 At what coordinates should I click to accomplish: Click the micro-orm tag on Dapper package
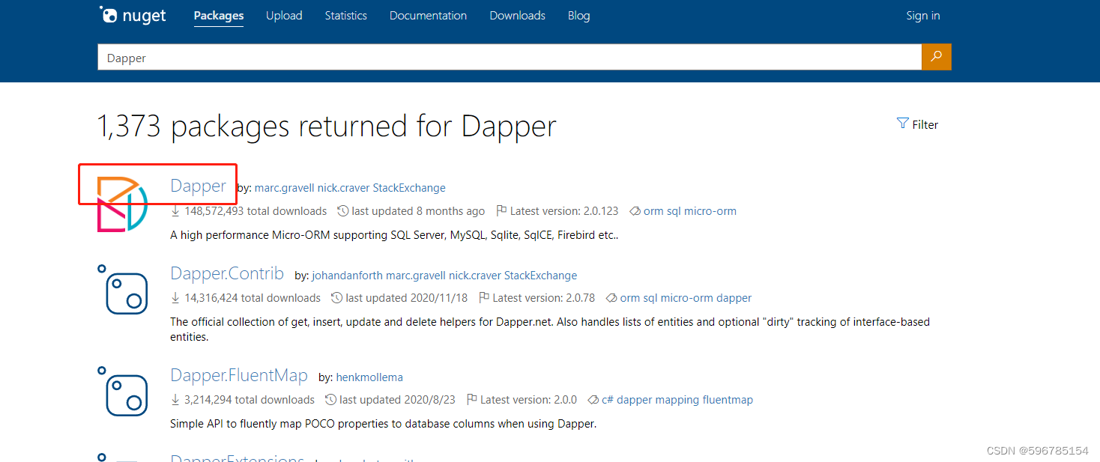click(x=710, y=211)
